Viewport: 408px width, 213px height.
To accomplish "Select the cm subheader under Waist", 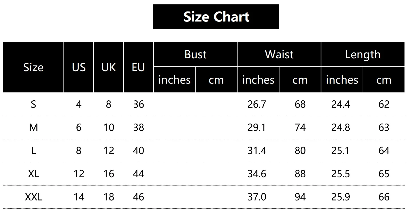I will pyautogui.click(x=300, y=80).
